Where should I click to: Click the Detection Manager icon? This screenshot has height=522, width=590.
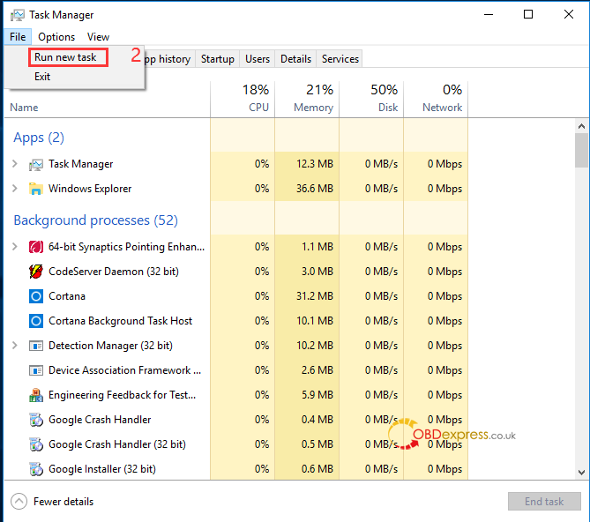(36, 346)
